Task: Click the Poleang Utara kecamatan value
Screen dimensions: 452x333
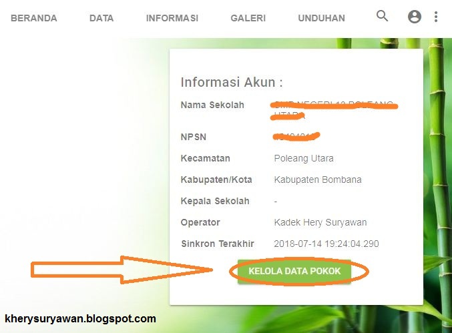Action: pos(304,158)
